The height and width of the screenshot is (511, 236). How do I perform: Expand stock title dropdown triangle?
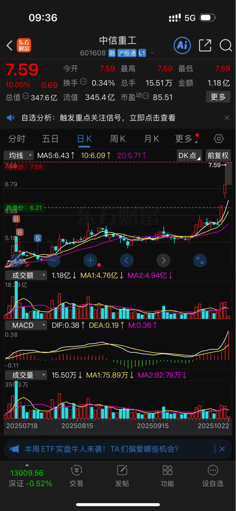tap(152, 53)
